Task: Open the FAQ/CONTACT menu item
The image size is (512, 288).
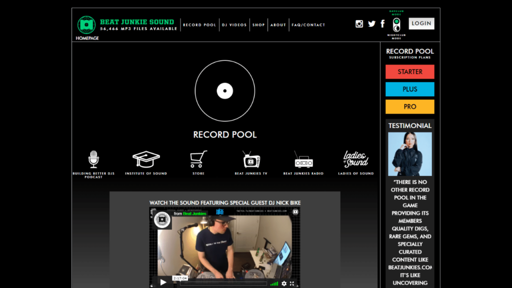Action: [x=308, y=25]
